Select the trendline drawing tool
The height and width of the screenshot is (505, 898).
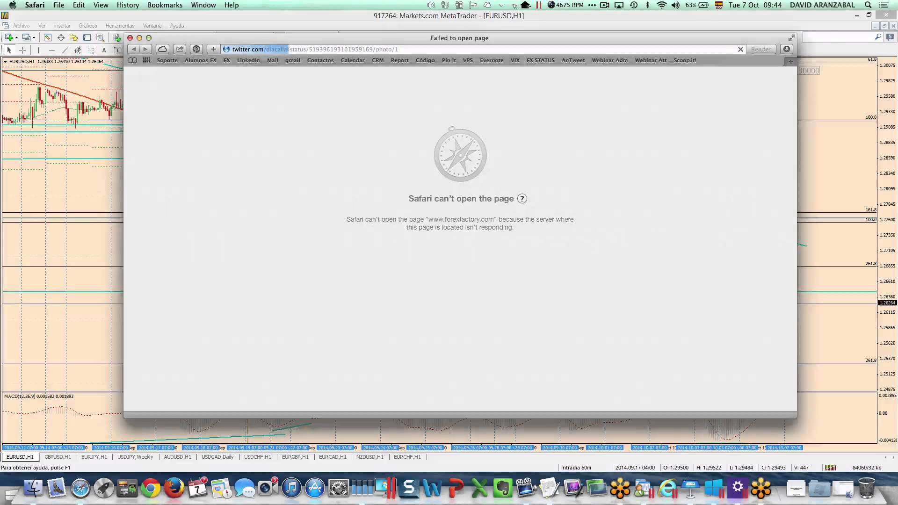(65, 50)
